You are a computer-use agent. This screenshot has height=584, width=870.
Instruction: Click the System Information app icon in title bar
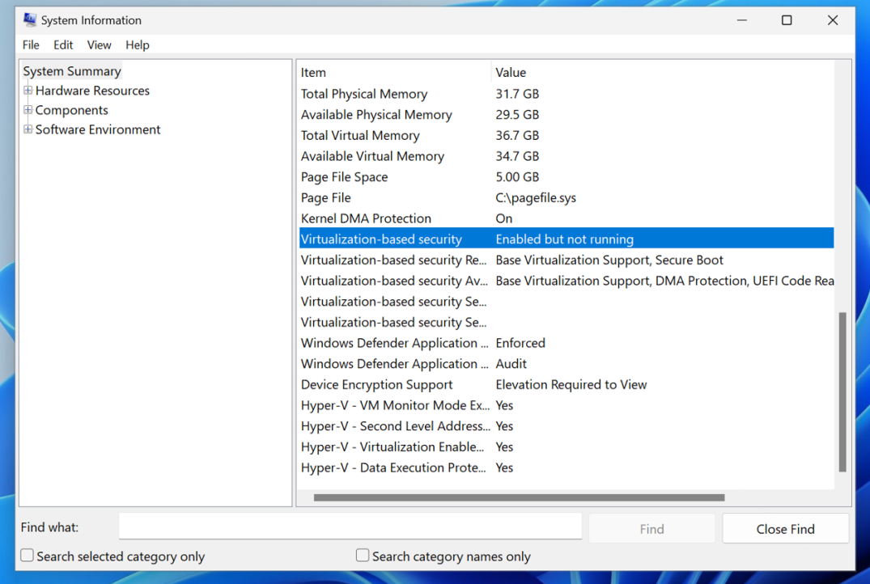coord(30,20)
